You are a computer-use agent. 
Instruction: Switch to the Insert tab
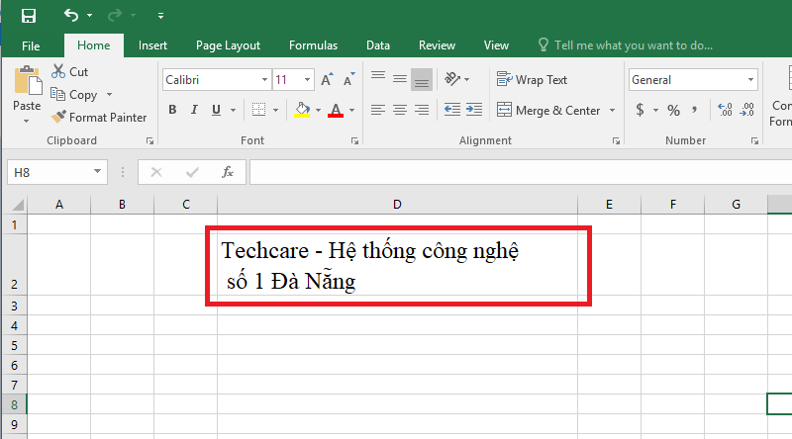tap(152, 45)
